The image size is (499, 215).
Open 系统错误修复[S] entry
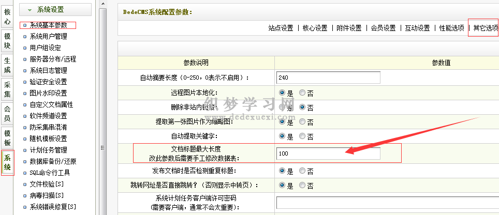53,207
